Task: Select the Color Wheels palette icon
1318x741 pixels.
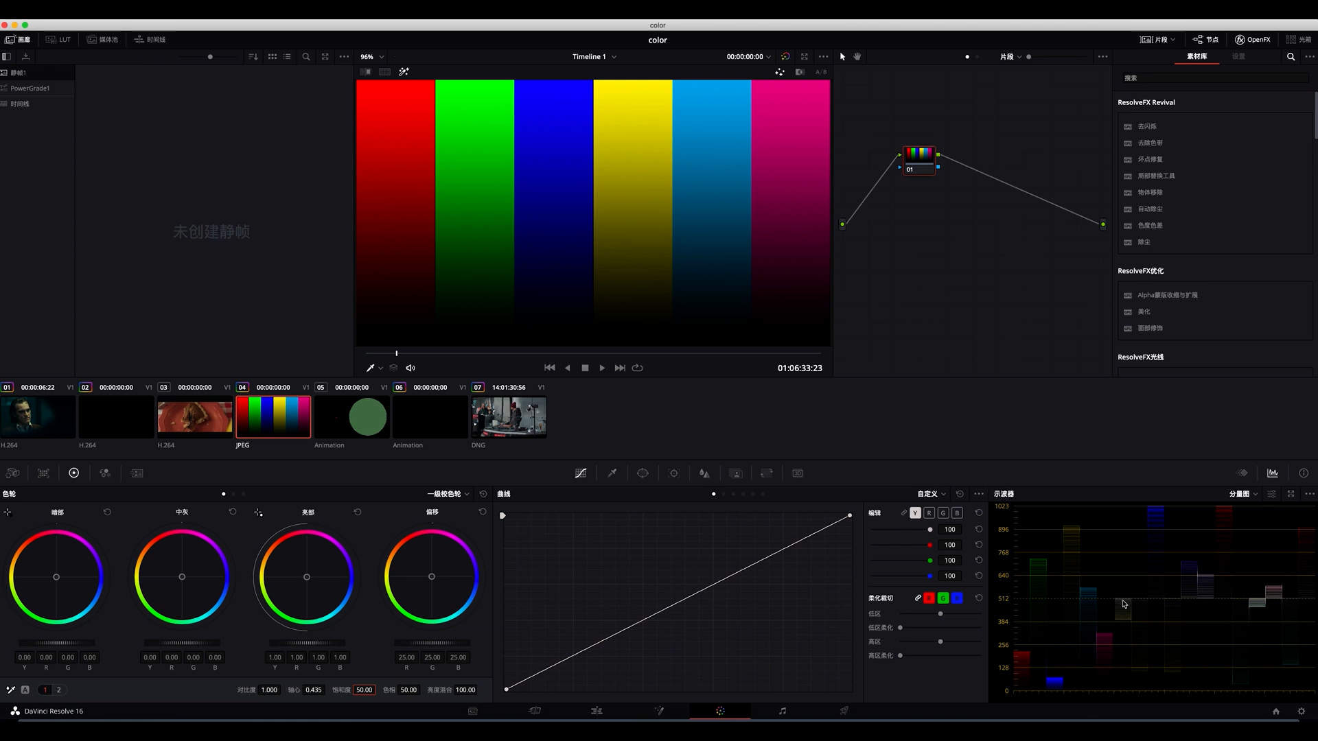Action: [74, 473]
